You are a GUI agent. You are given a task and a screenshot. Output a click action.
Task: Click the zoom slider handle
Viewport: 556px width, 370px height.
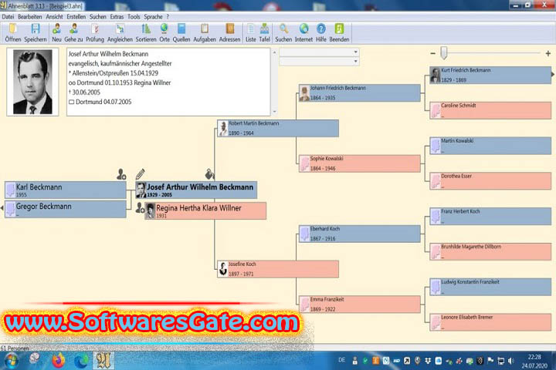pyautogui.click(x=443, y=53)
